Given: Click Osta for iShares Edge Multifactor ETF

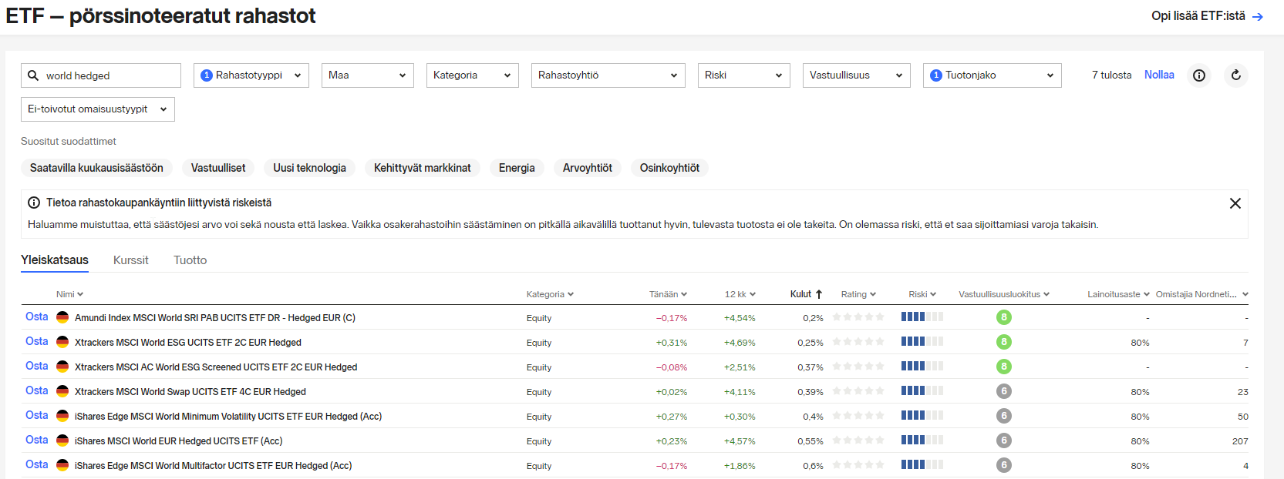Looking at the screenshot, I should click(x=37, y=464).
